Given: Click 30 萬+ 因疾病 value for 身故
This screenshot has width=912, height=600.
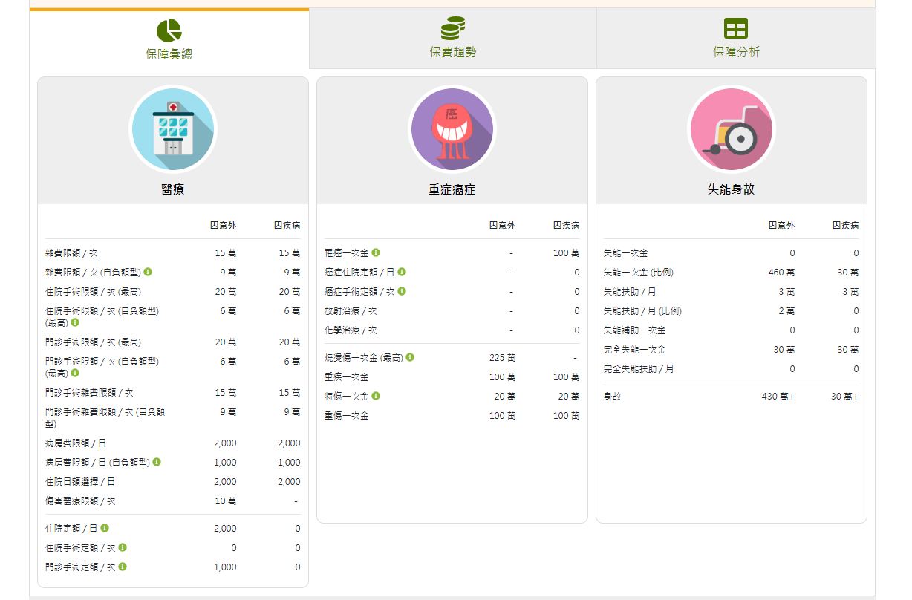Looking at the screenshot, I should tap(844, 397).
